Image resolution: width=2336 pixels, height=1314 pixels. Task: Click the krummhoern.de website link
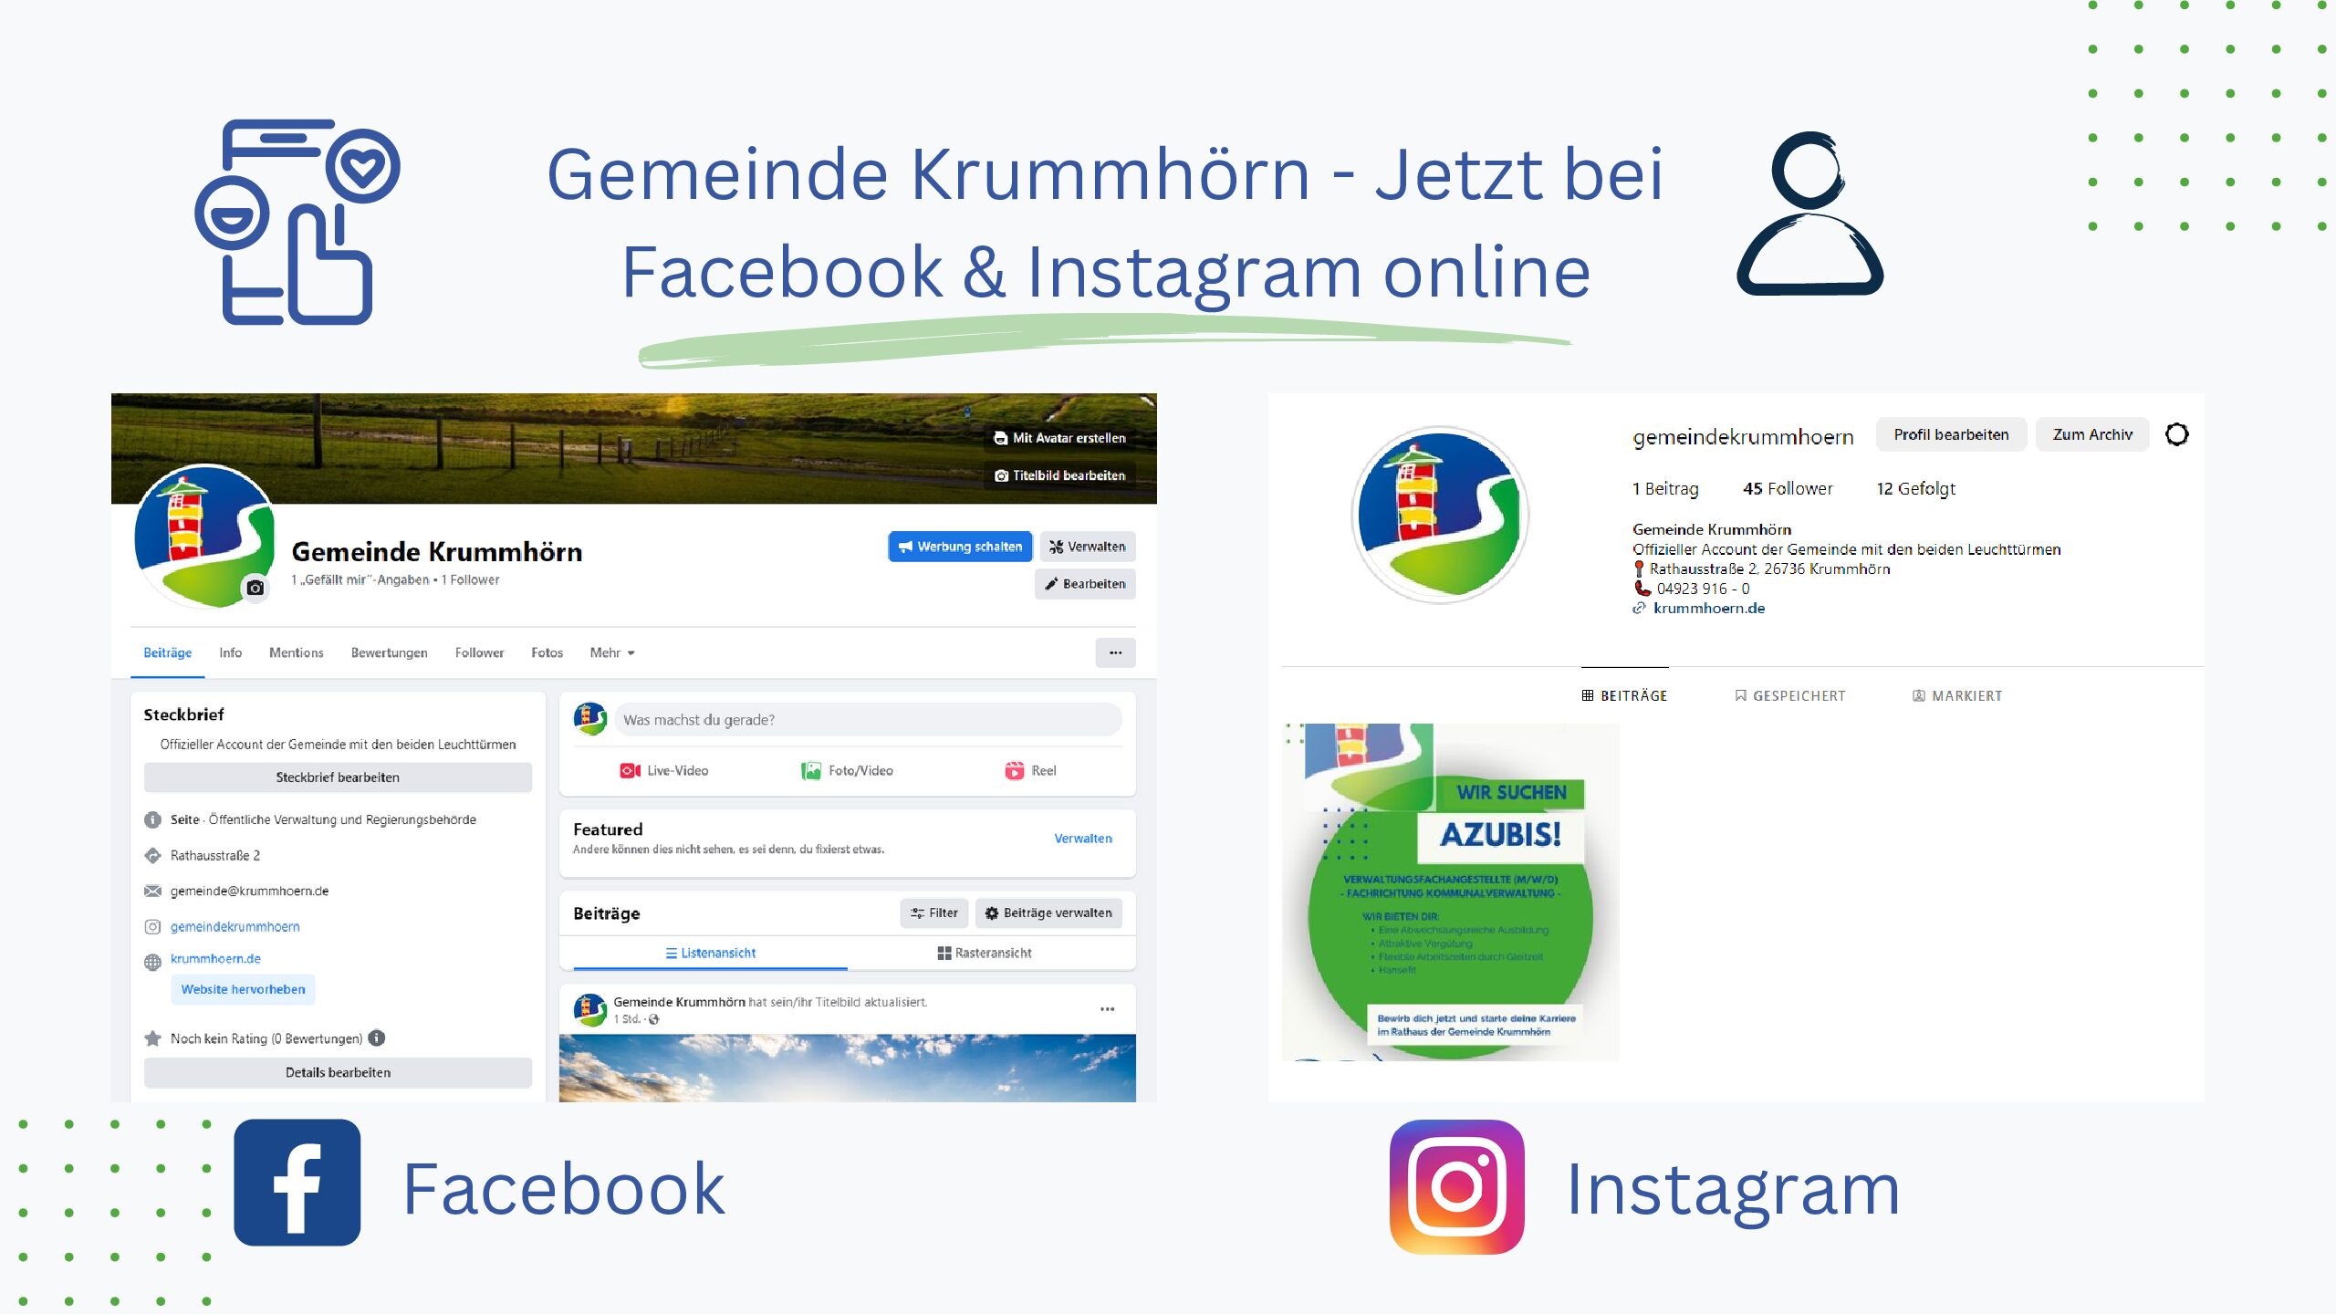click(215, 958)
